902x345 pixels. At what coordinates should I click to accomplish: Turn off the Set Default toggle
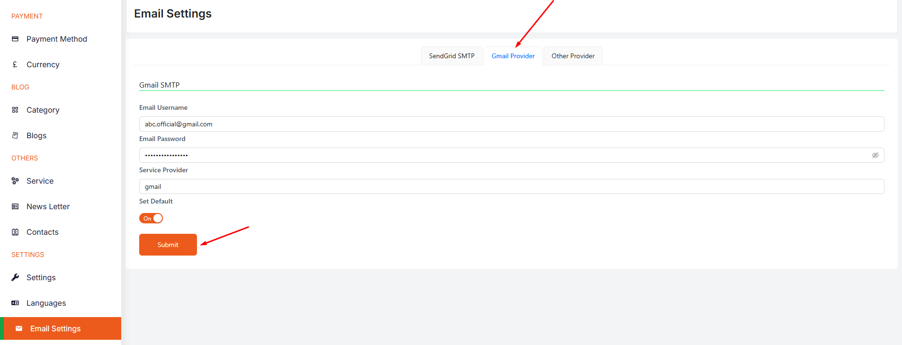(x=151, y=218)
